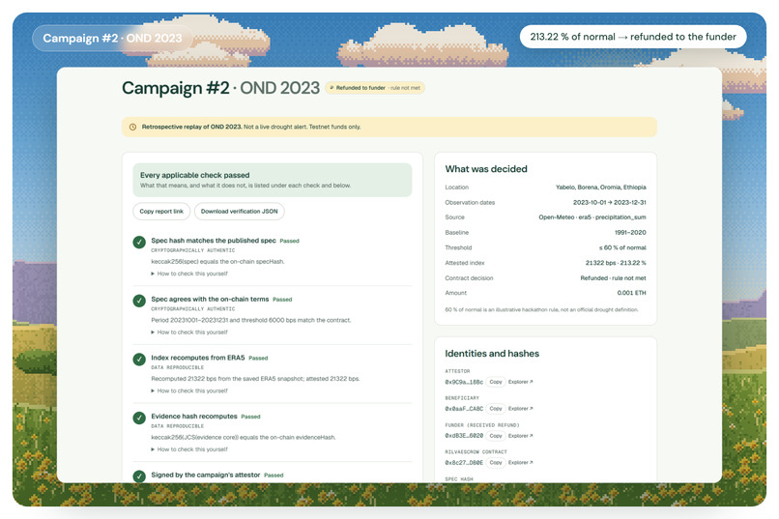Click the main 'Campaign #2 · OND 2023' page title
The width and height of the screenshot is (779, 519).
[x=220, y=88]
